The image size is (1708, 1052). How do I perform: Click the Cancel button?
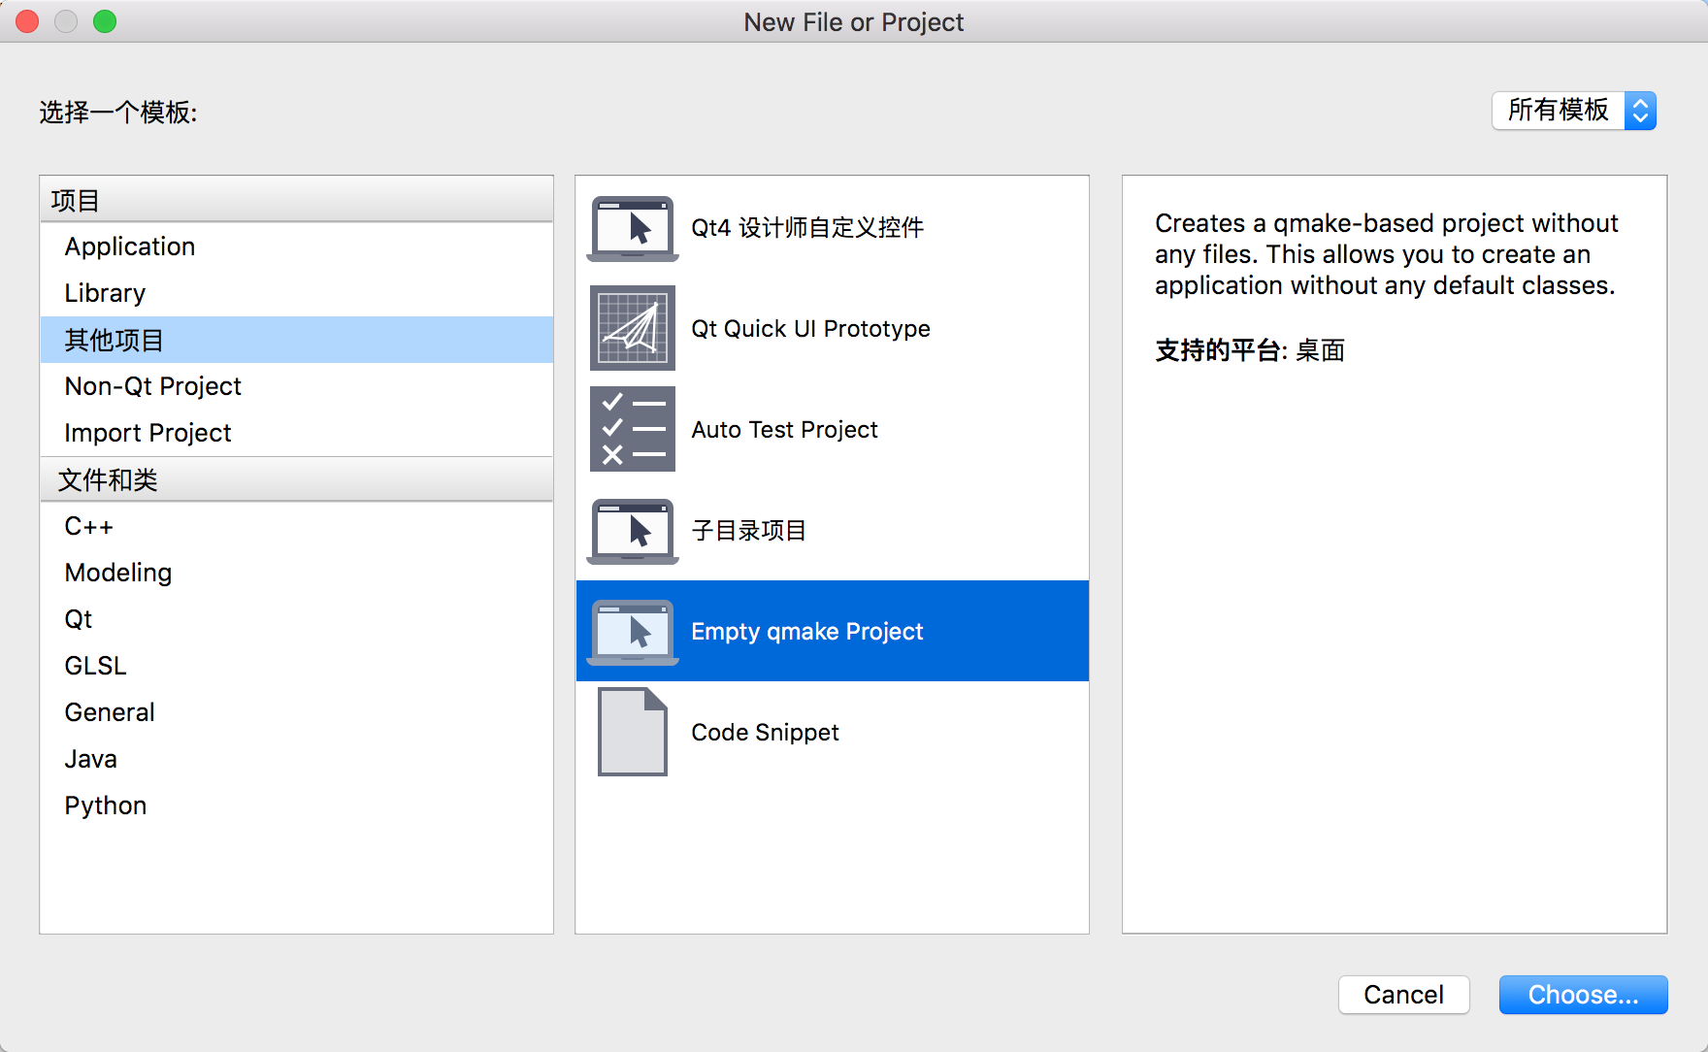tap(1403, 994)
